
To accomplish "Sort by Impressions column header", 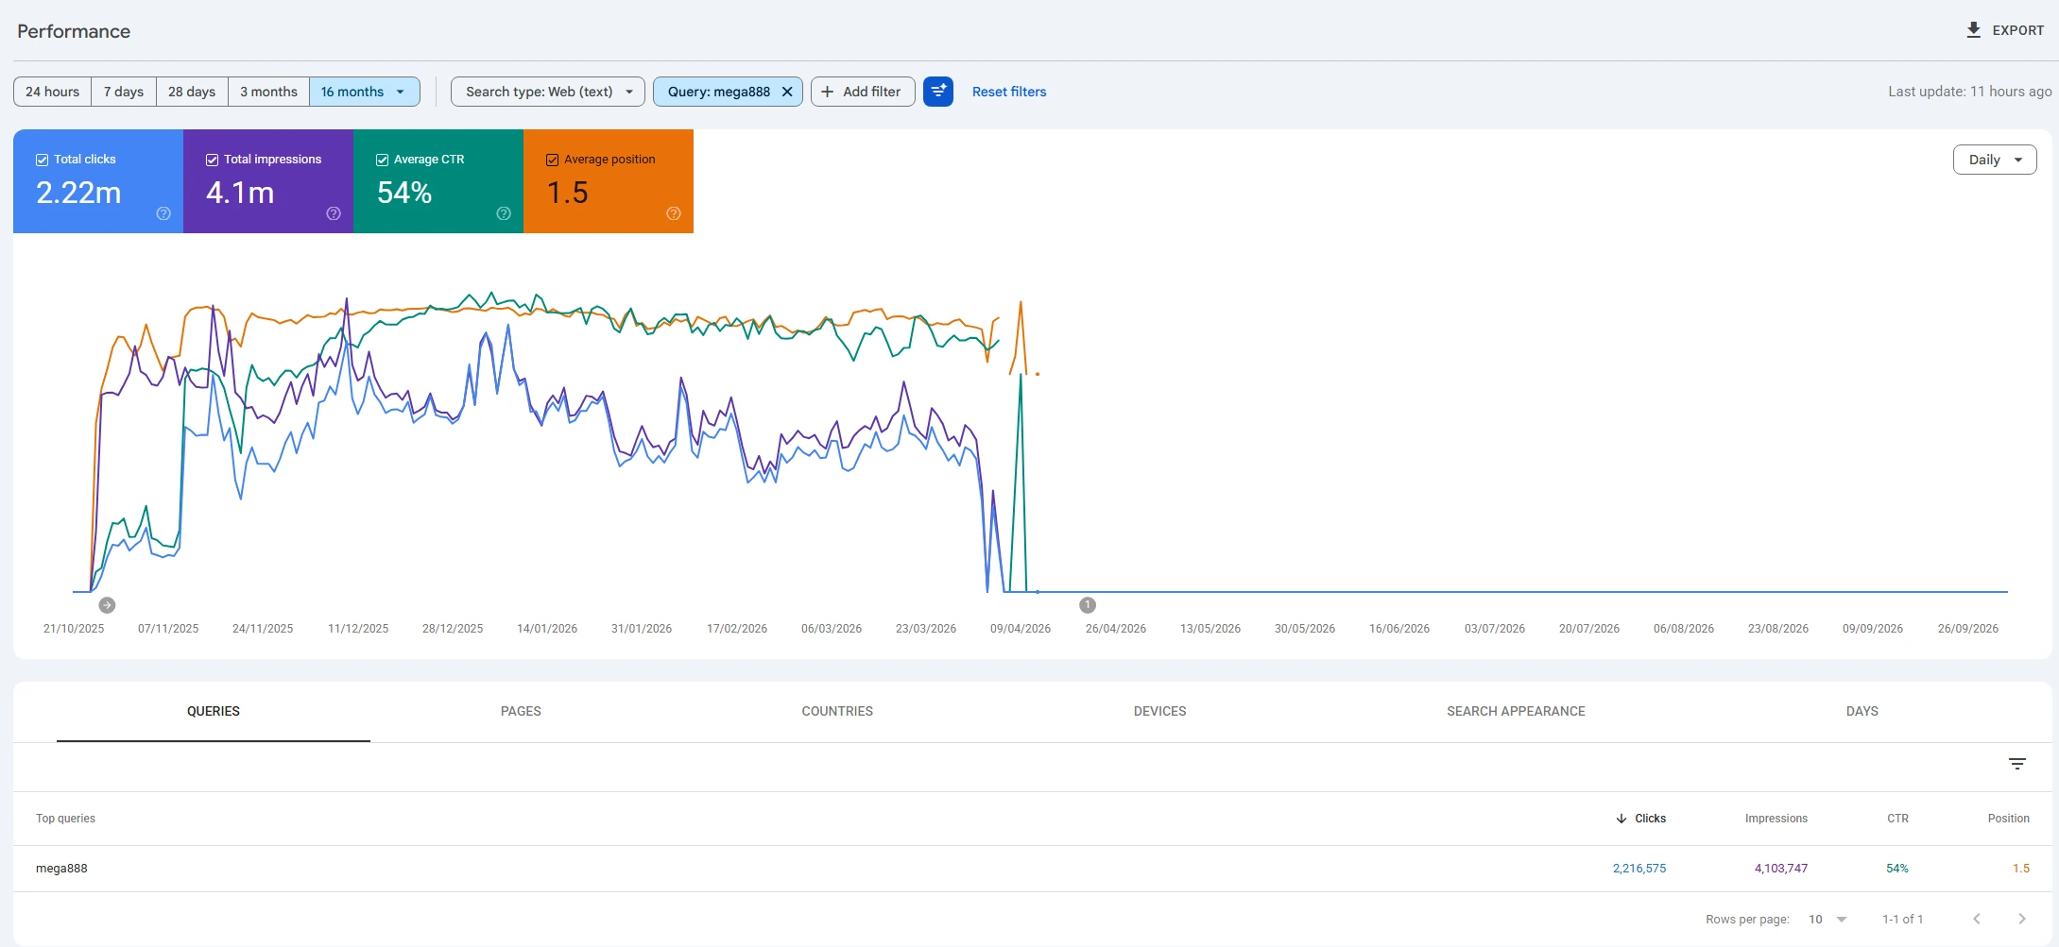I will point(1776,819).
